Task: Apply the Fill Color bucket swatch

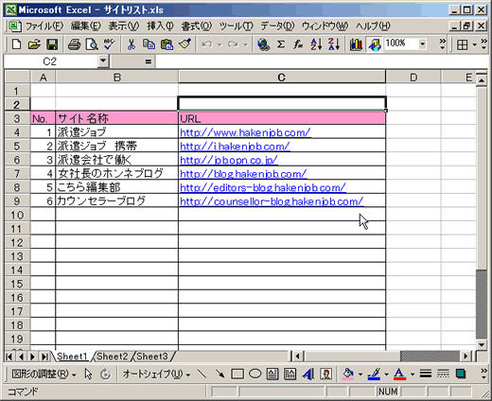Action: 348,375
